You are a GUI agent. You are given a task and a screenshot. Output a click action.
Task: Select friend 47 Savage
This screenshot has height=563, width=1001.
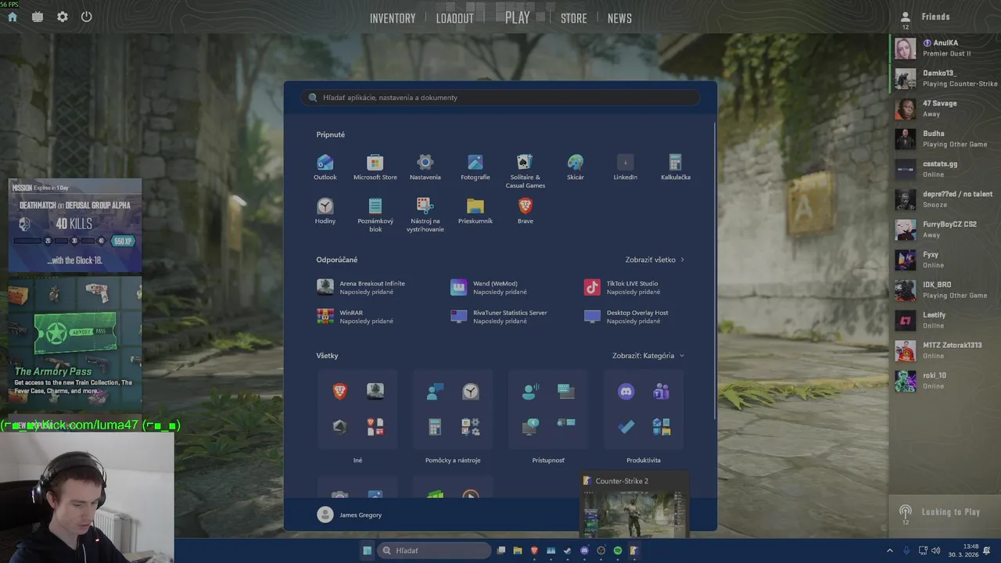[944, 109]
